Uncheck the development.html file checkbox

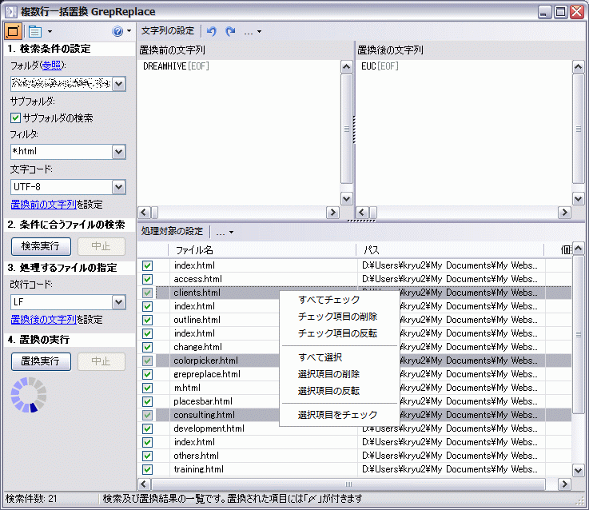point(147,428)
